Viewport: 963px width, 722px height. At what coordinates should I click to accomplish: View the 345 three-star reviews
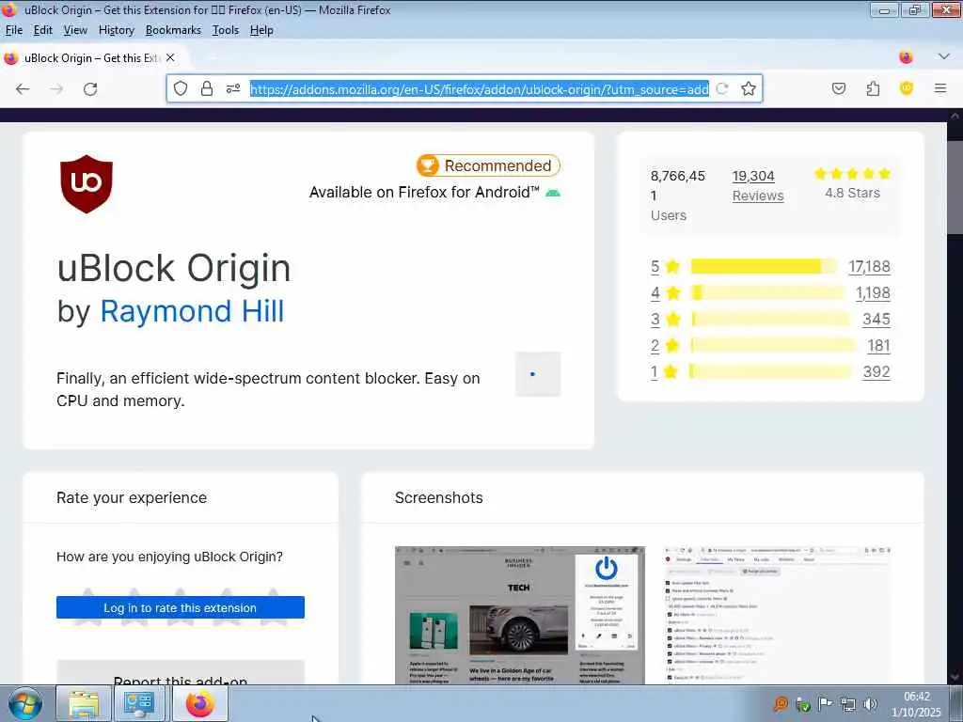click(x=876, y=320)
